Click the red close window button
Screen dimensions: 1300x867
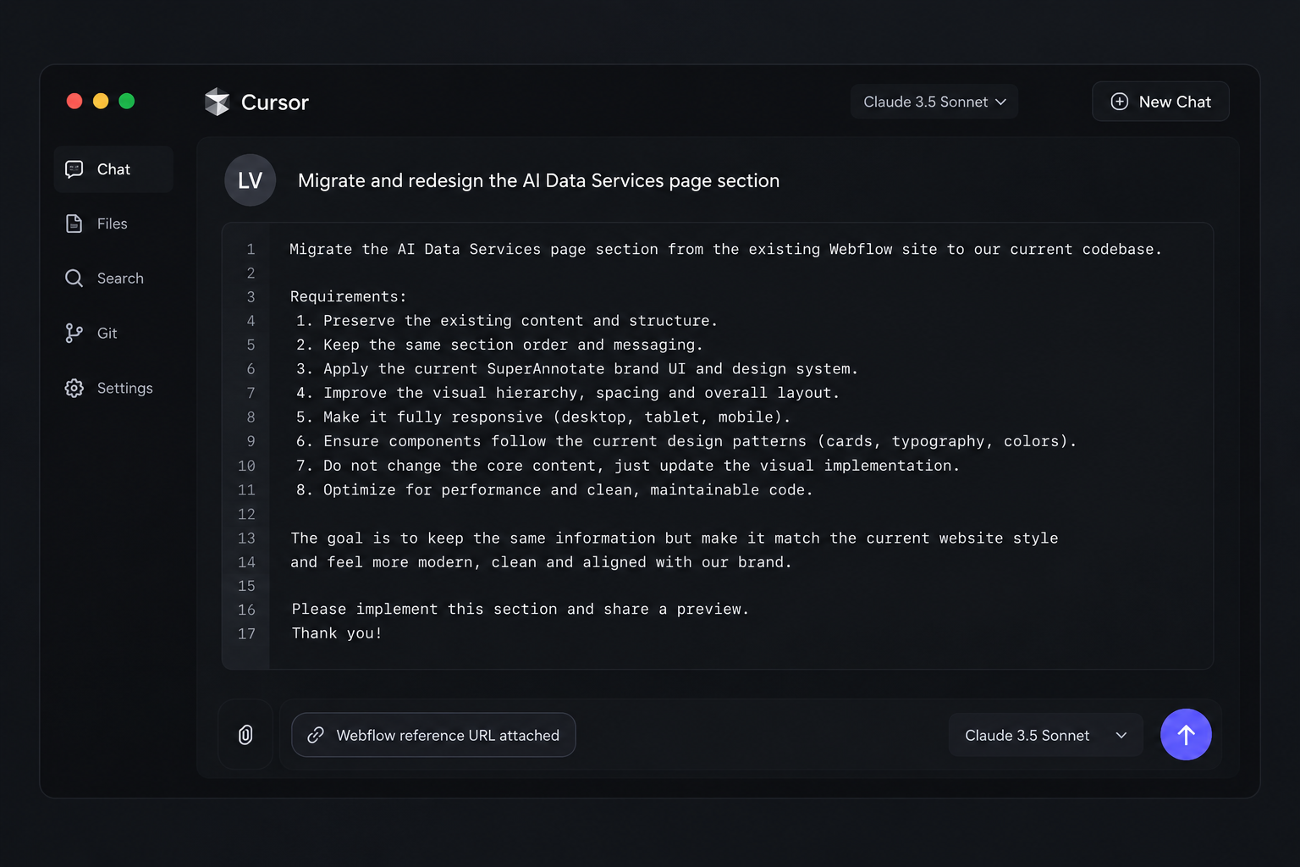point(74,101)
